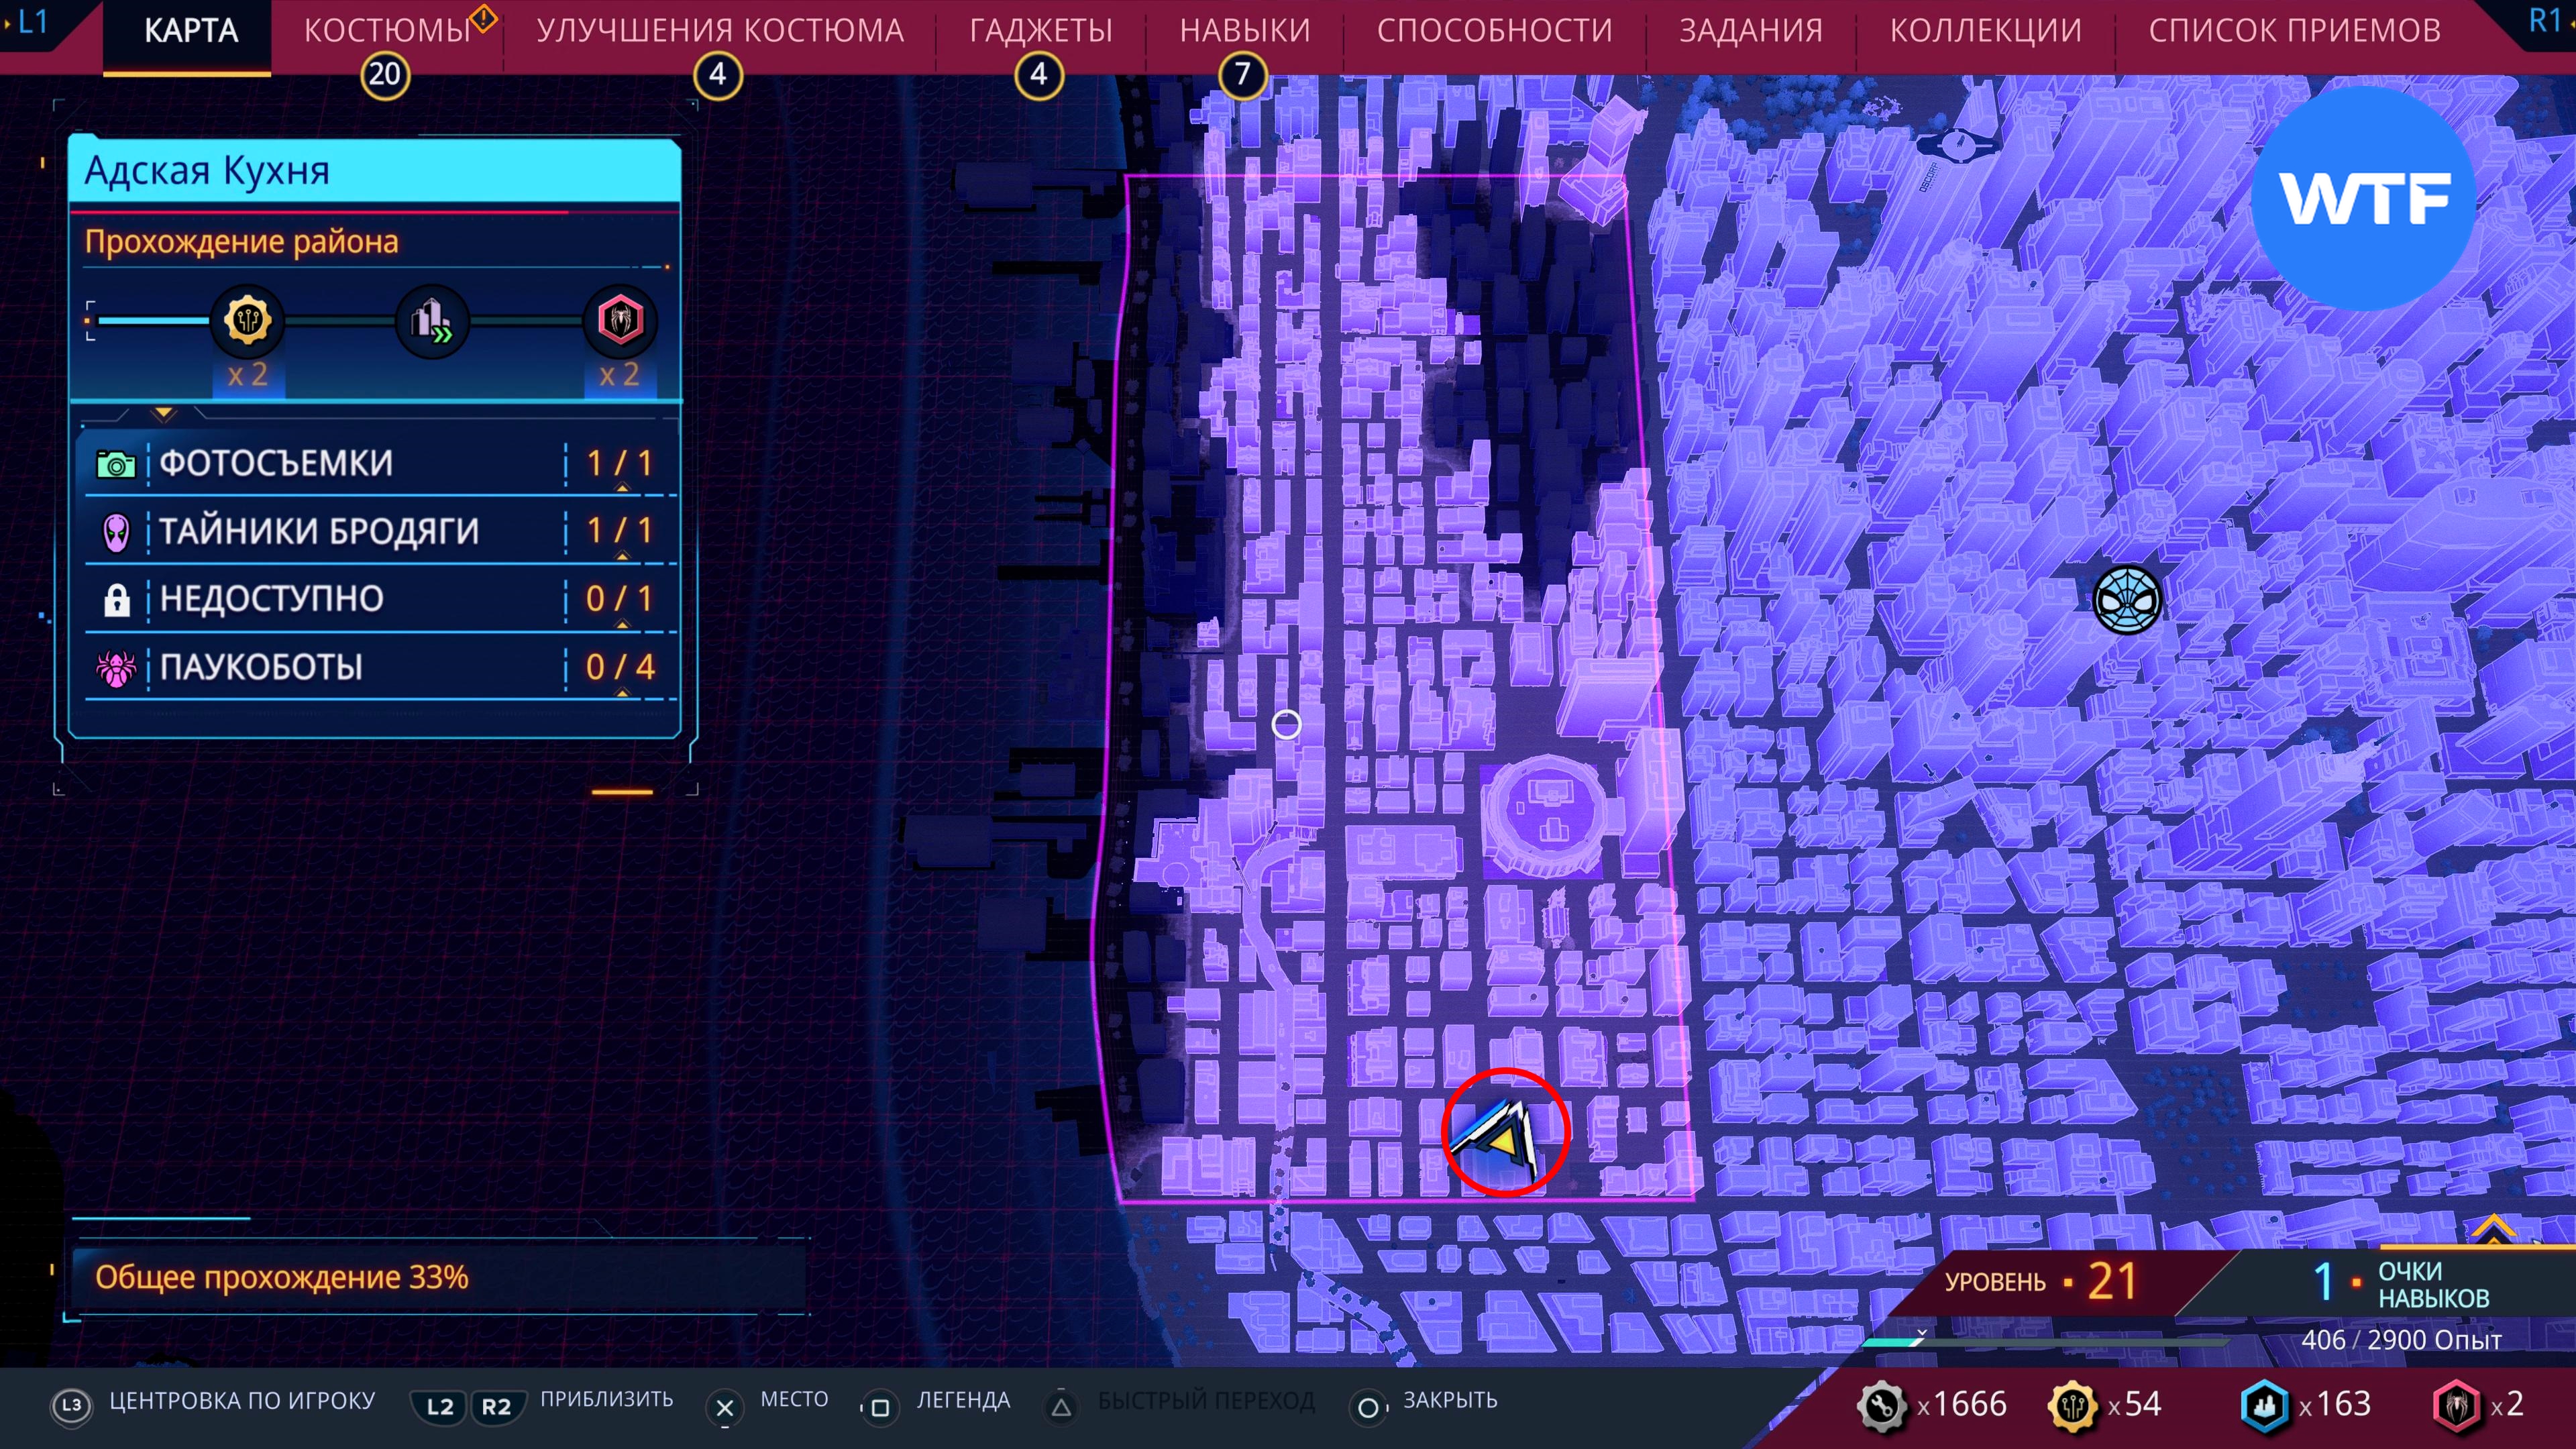Click the camera icon next to ФОТОСЪЕМКИ
The image size is (2576, 1449).
click(116, 464)
